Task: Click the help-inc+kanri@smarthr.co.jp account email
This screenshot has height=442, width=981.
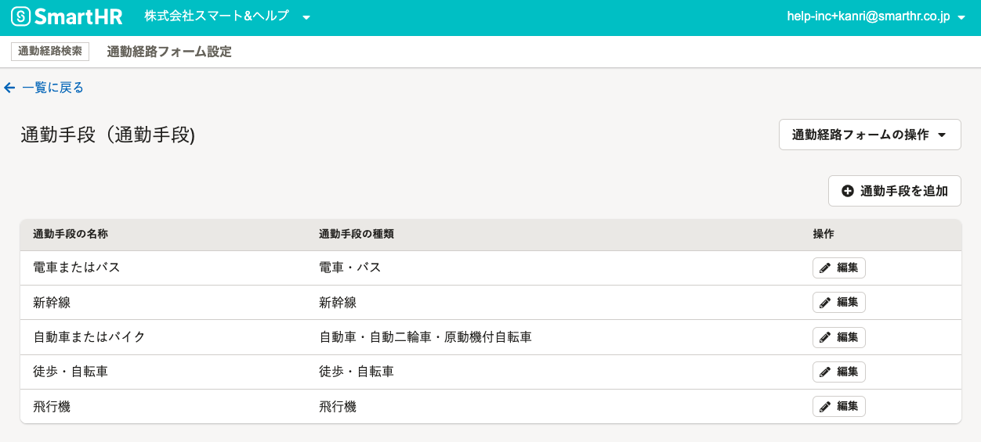Action: pyautogui.click(x=869, y=16)
